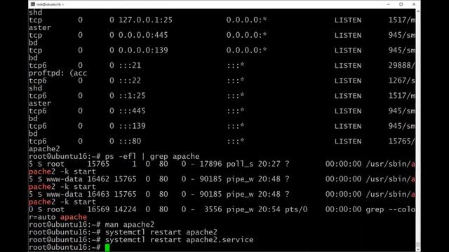Viewport: 449px width, 252px height.
Task: Click the PID '16462' in the www-data row
Action: [x=98, y=179]
